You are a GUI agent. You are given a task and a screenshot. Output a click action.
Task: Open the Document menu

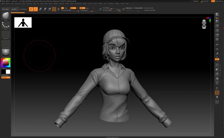click(18, 3)
